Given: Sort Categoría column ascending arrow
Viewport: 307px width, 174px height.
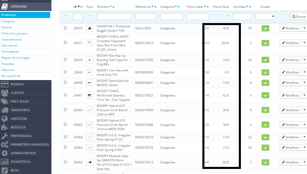Looking at the screenshot, I should tap(179, 7).
